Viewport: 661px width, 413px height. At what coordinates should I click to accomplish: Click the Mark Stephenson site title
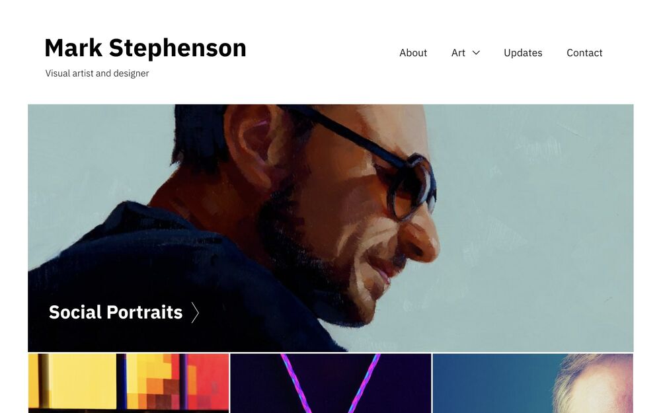(x=145, y=48)
